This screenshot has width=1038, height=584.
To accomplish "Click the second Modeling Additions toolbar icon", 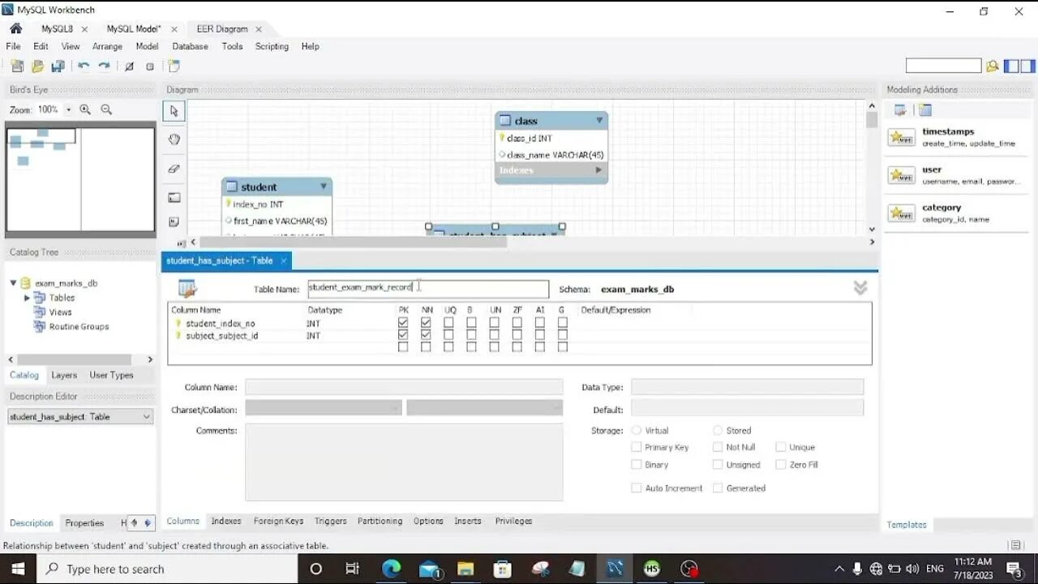I will click(x=925, y=110).
